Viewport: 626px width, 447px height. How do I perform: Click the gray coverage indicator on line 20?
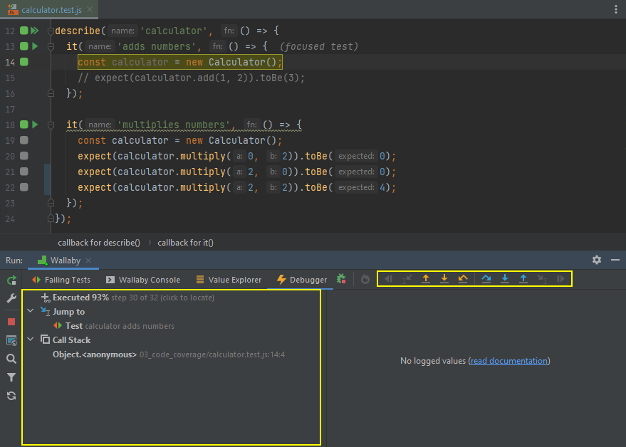tap(24, 156)
